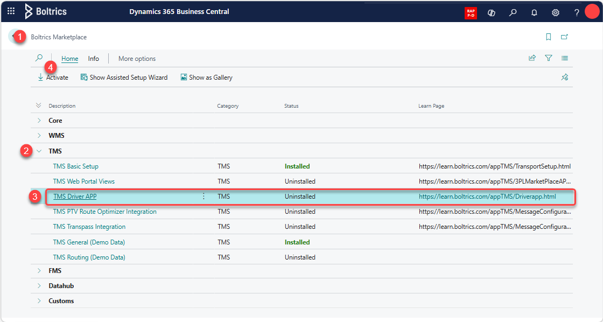This screenshot has width=603, height=322.
Task: Open TMS Driver APP link
Action: [75, 197]
